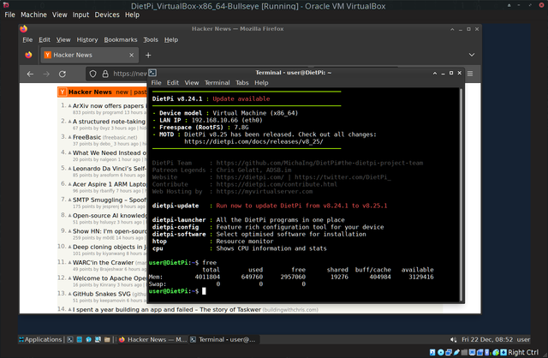Click the 'Update available' red text
The height and width of the screenshot is (358, 548).
click(x=241, y=99)
